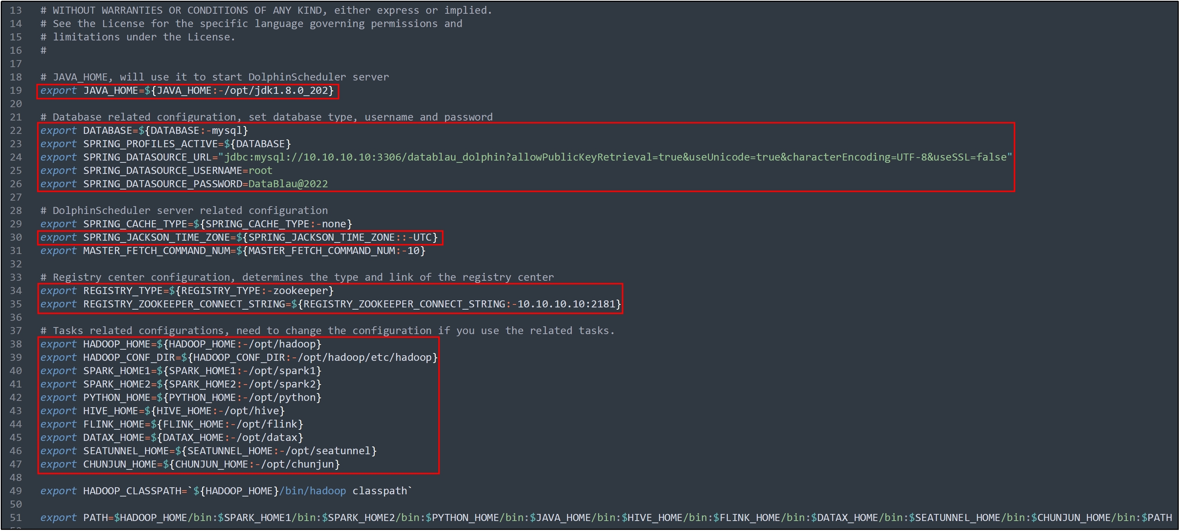Click the HADOOP_CLASSPATH export line
This screenshot has height=531, width=1181.
pyautogui.click(x=227, y=491)
